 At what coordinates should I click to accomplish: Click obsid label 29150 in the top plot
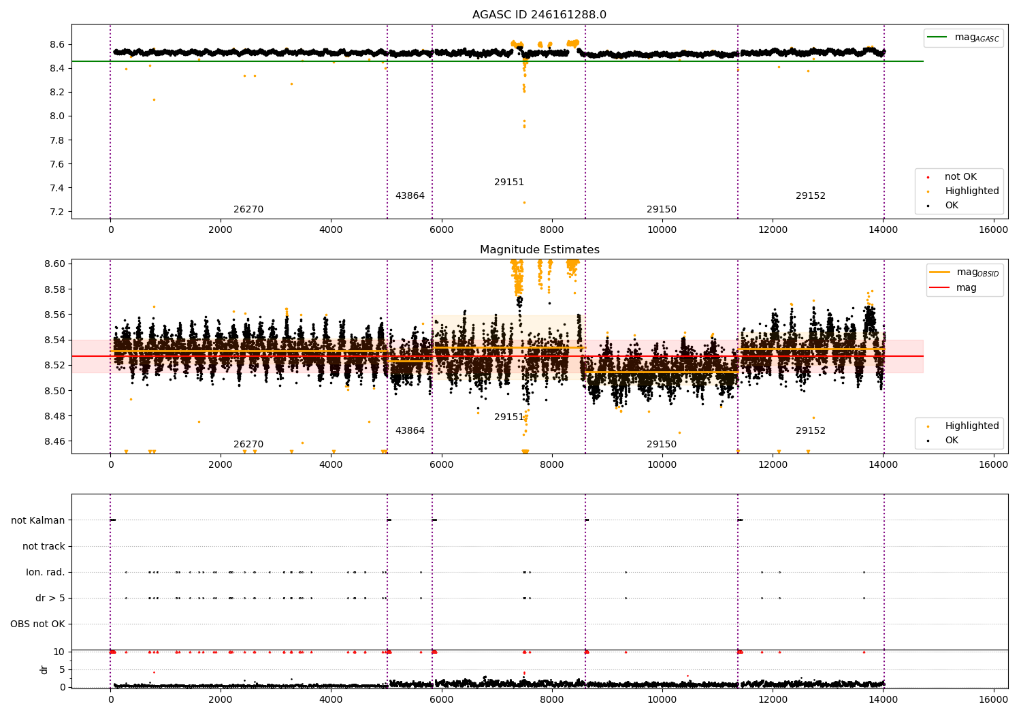(662, 210)
